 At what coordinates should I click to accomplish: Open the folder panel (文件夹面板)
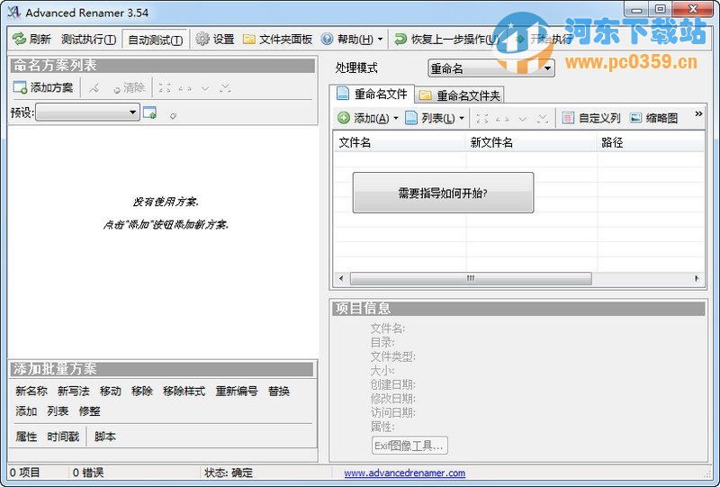tap(277, 39)
